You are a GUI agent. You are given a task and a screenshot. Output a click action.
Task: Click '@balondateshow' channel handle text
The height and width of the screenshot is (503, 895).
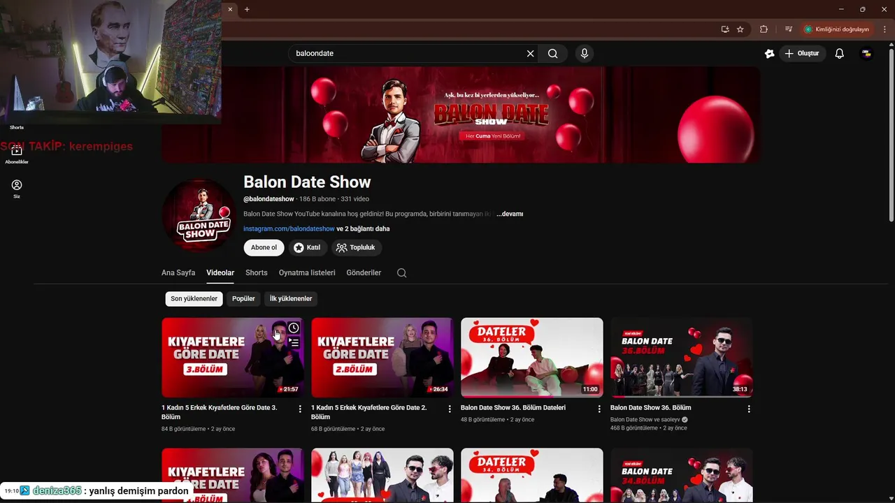pyautogui.click(x=268, y=199)
